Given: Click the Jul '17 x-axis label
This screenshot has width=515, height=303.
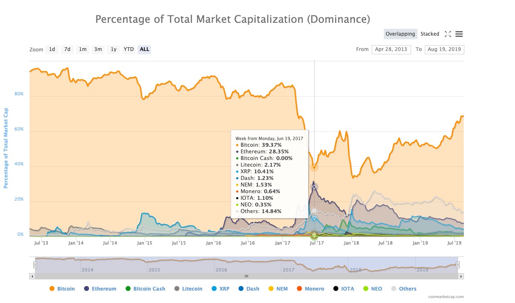Looking at the screenshot, I should pyautogui.click(x=316, y=243).
